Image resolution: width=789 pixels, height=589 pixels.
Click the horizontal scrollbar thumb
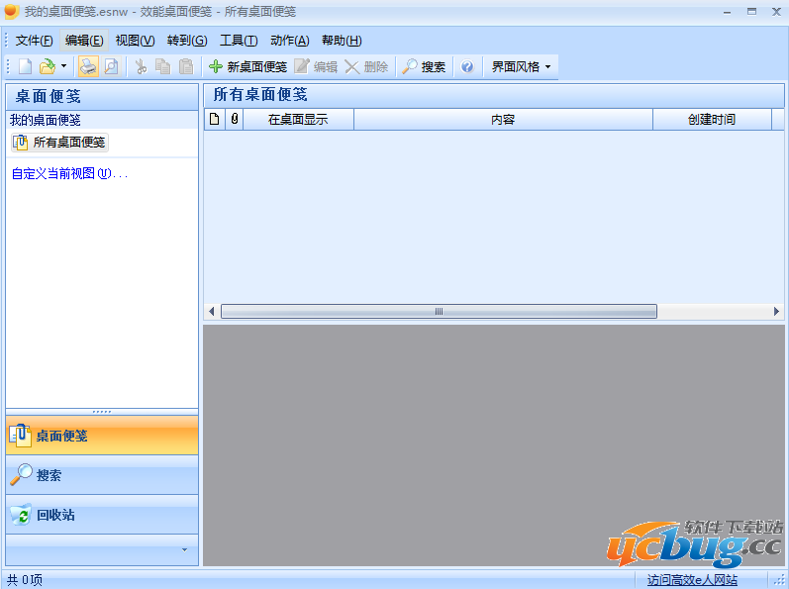(439, 312)
